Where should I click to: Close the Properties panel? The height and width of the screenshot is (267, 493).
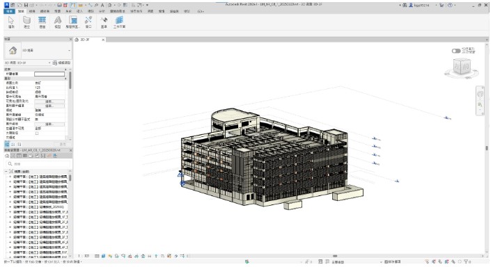click(70, 39)
